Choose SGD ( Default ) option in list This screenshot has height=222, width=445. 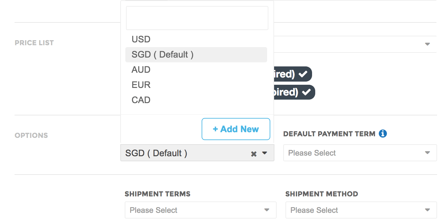tap(196, 55)
